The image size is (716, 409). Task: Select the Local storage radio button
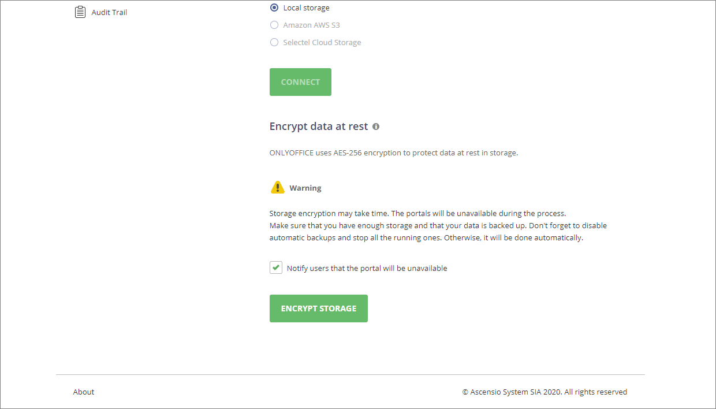tap(274, 8)
